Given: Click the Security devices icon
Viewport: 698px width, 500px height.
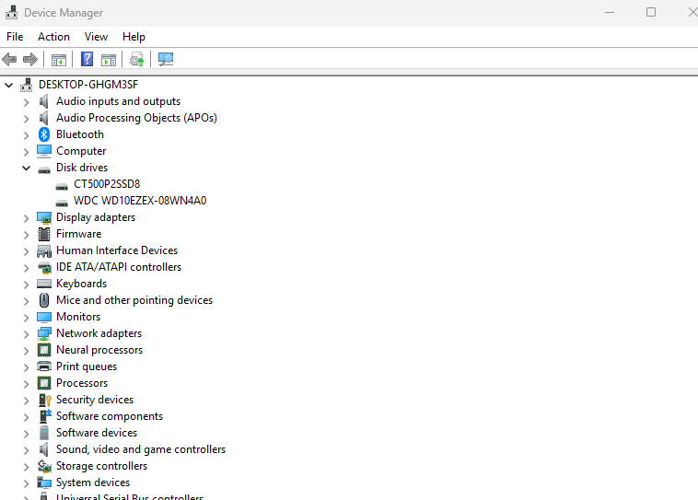Looking at the screenshot, I should click(x=44, y=400).
